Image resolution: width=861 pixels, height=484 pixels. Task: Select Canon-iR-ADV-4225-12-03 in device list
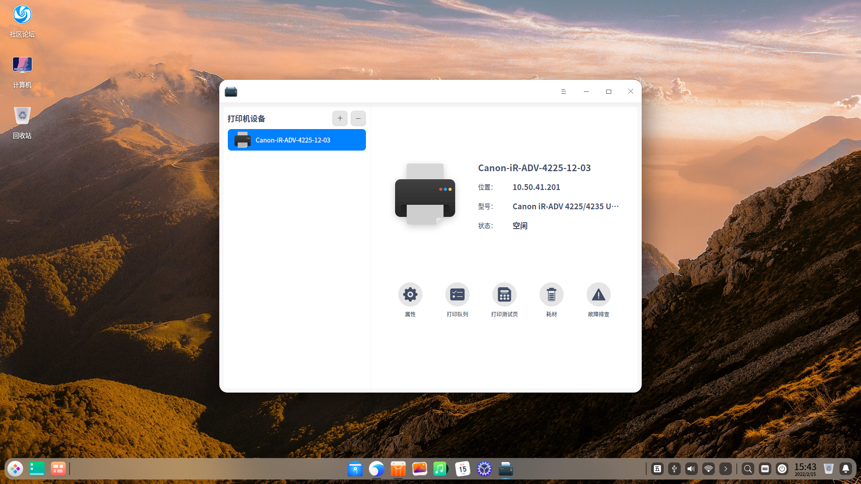pos(296,140)
